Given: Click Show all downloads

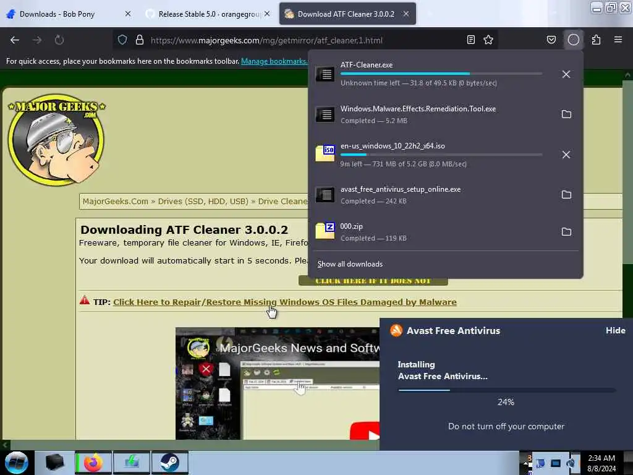Looking at the screenshot, I should click(x=350, y=264).
